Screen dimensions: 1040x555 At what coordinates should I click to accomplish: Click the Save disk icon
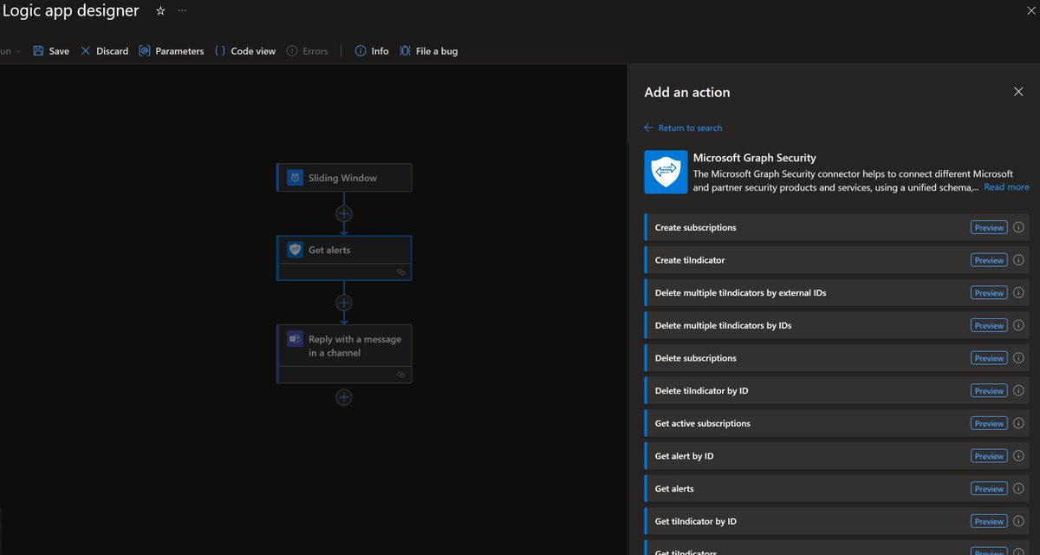click(38, 51)
